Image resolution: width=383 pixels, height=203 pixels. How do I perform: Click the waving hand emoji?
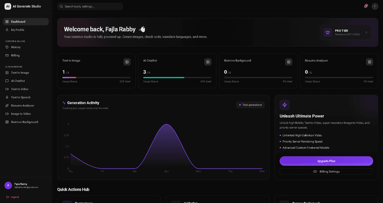click(142, 29)
